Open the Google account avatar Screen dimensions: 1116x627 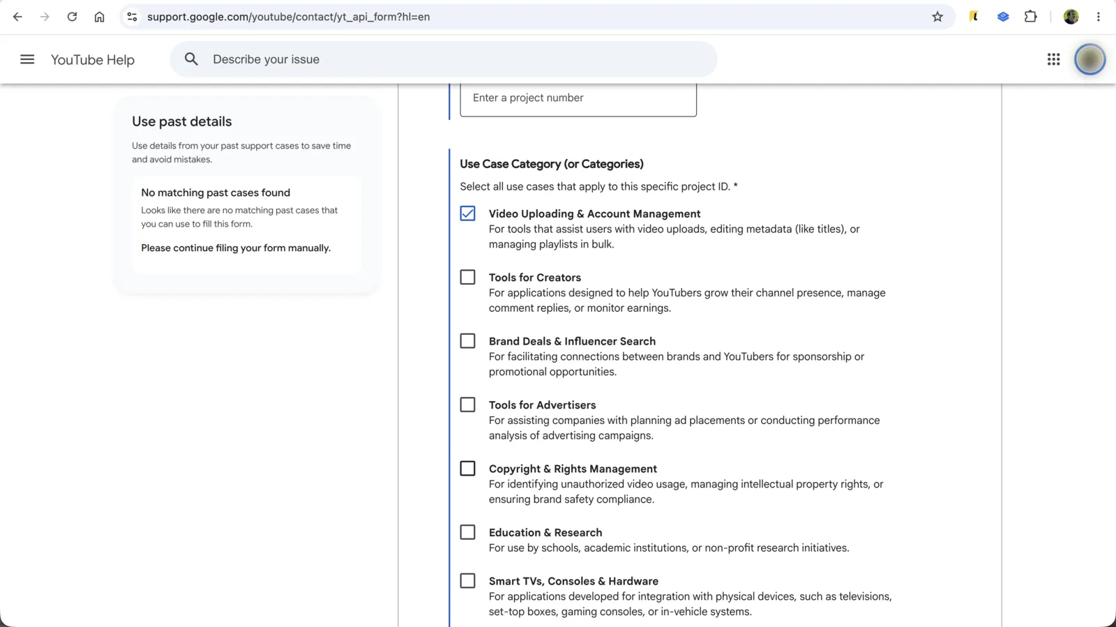[x=1089, y=59]
